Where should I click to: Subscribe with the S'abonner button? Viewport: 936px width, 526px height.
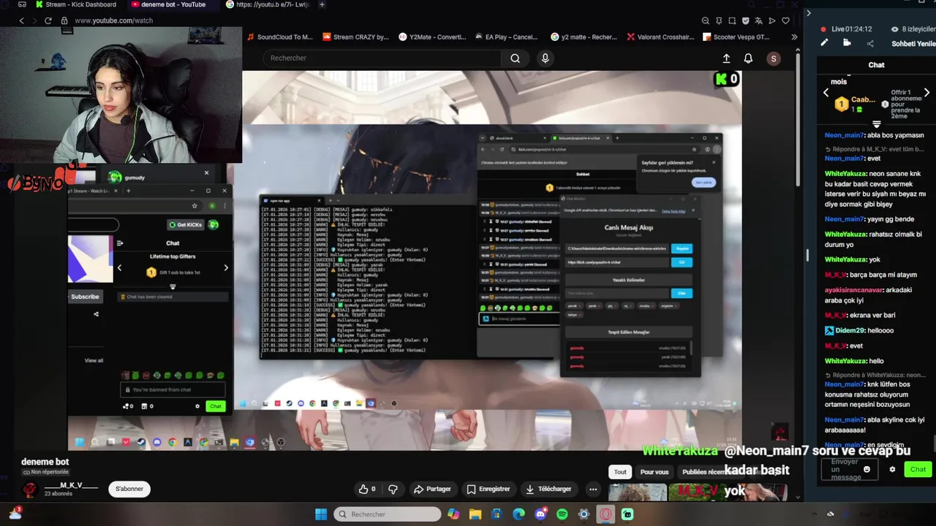coord(129,489)
